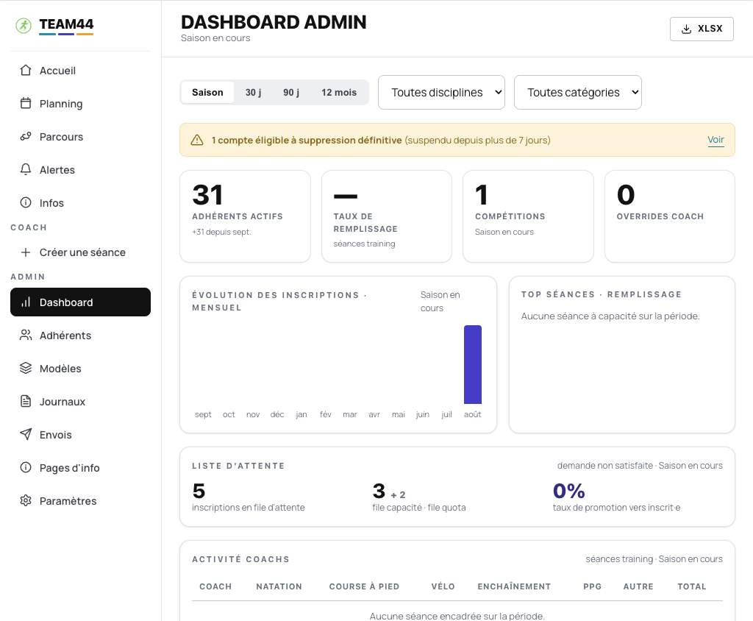The image size is (753, 621).
Task: Select the 12 mois period
Action: tap(339, 92)
